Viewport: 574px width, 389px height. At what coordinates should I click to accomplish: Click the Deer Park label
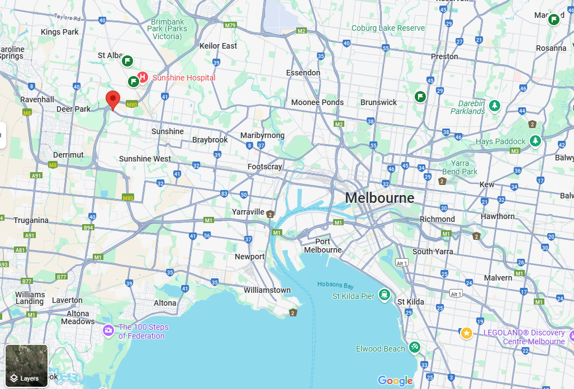point(73,109)
